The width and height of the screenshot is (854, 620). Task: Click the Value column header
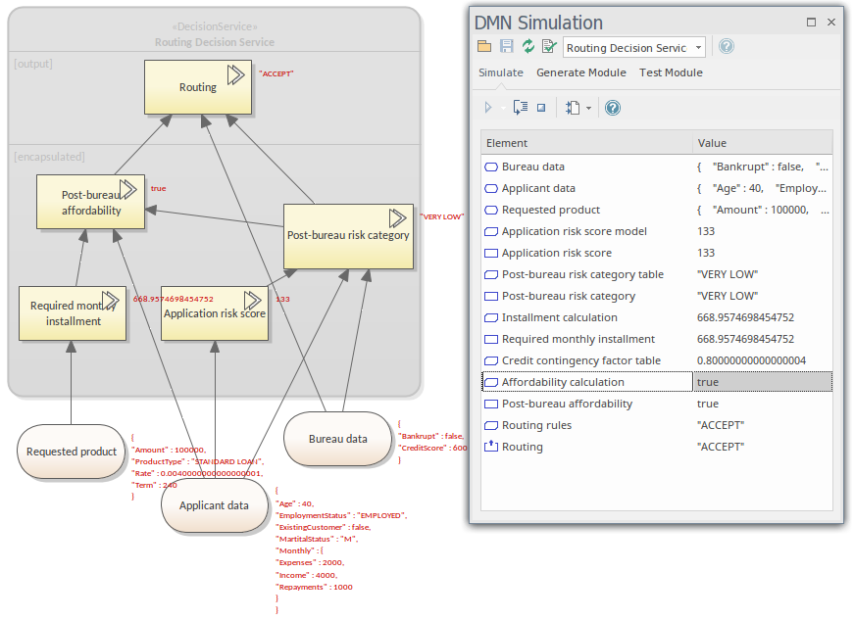[762, 143]
